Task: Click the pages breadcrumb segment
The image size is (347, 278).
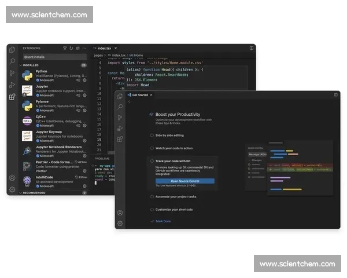Action: click(98, 55)
